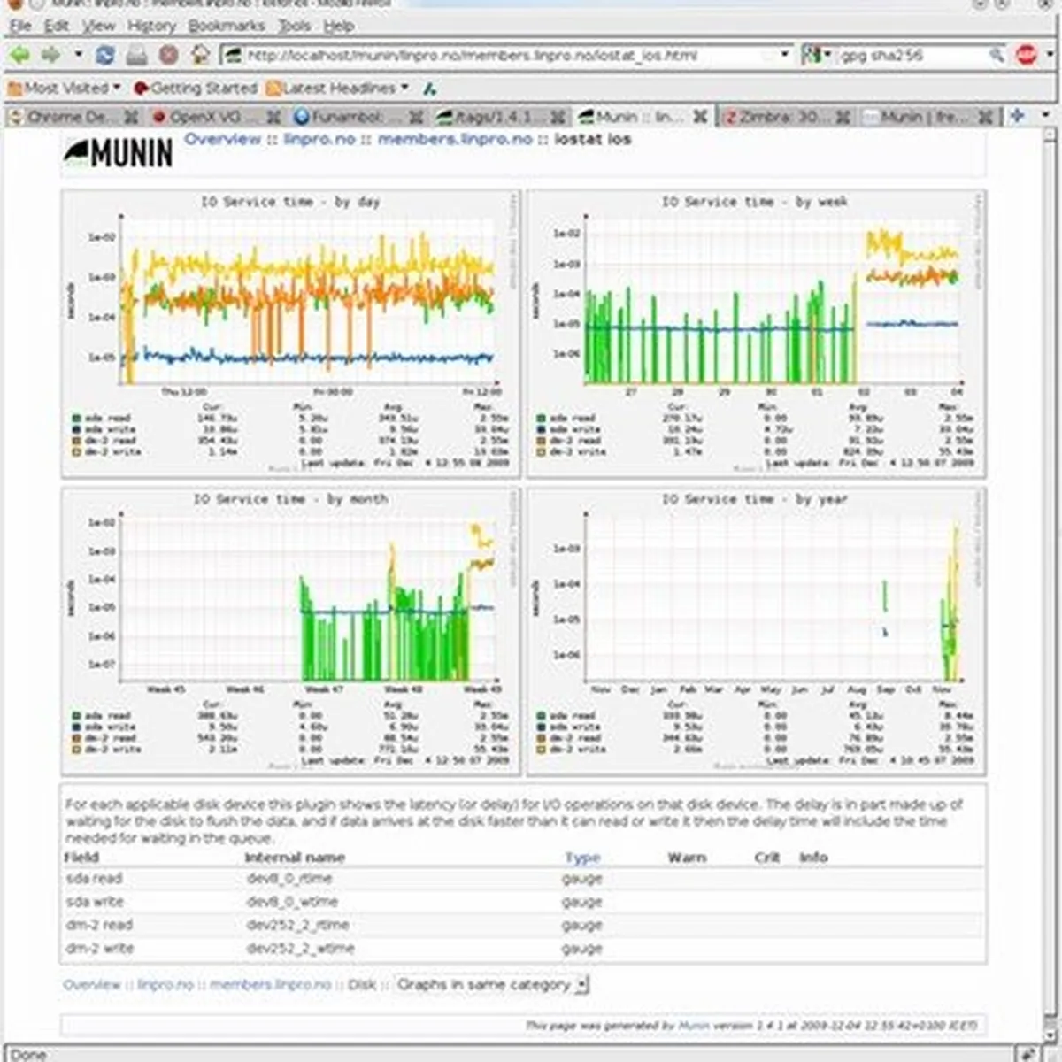Stop loading with the red Stop icon
1062x1062 pixels.
tap(168, 55)
